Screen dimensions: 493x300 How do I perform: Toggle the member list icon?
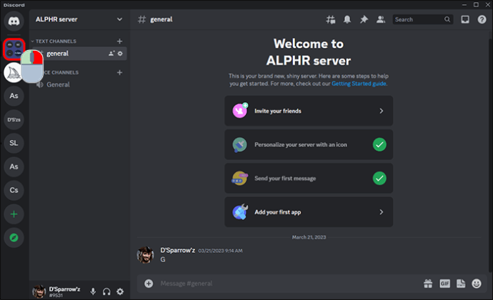(381, 19)
